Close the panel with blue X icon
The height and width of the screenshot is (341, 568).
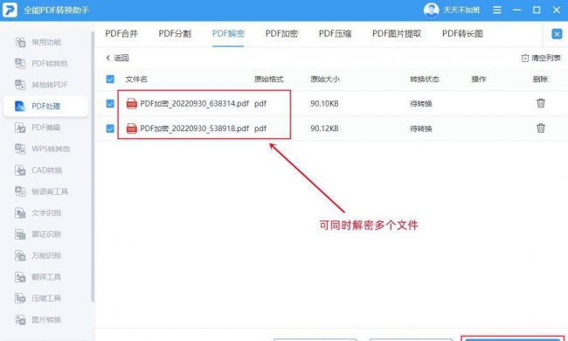click(x=557, y=34)
